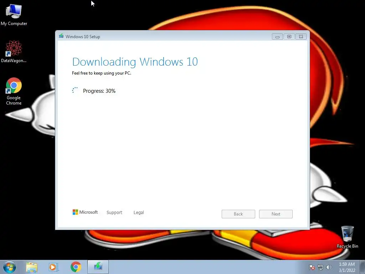Open Chrome from the taskbar

point(76,267)
